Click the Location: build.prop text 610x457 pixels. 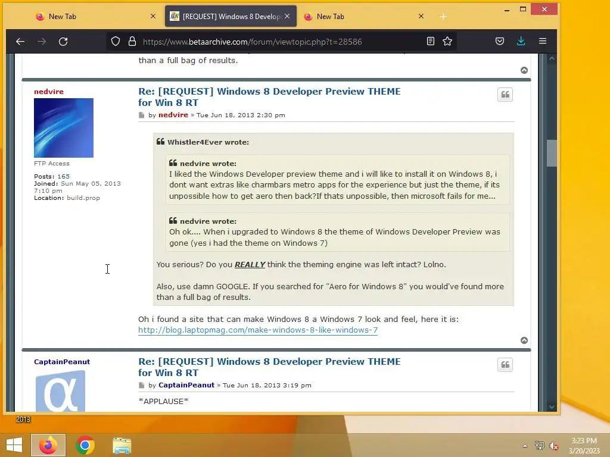click(67, 198)
